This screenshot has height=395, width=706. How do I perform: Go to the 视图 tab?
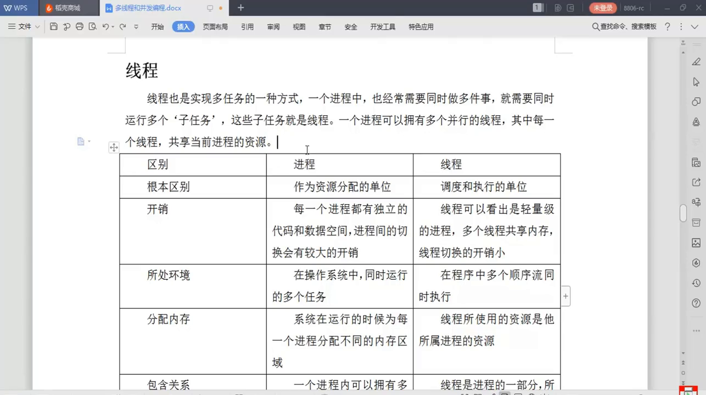[299, 27]
